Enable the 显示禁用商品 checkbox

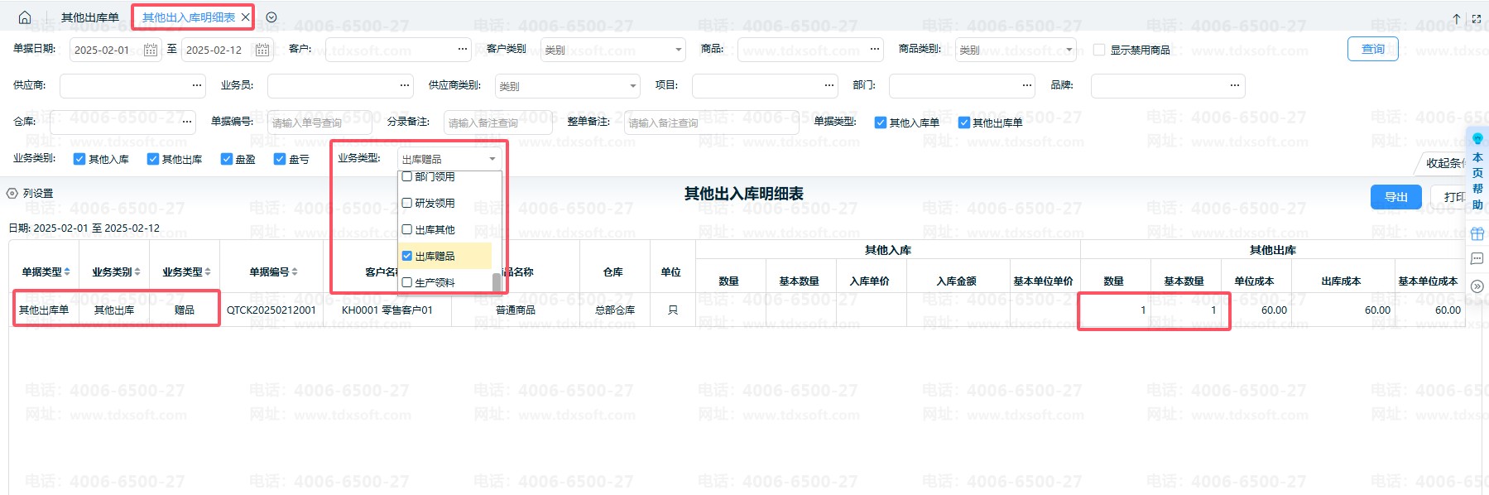[x=1099, y=50]
